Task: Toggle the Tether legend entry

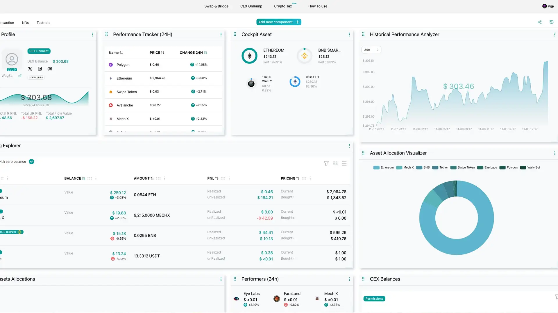Action: [x=440, y=168]
